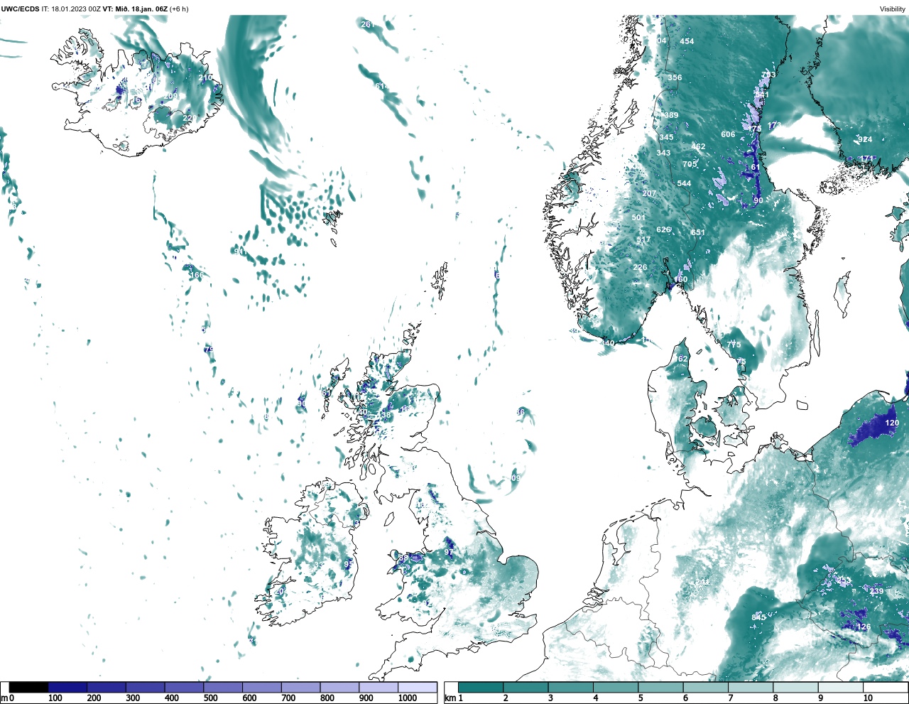909x704 pixels.
Task: Click the 700–800 m legend swatch
Action: 300,687
